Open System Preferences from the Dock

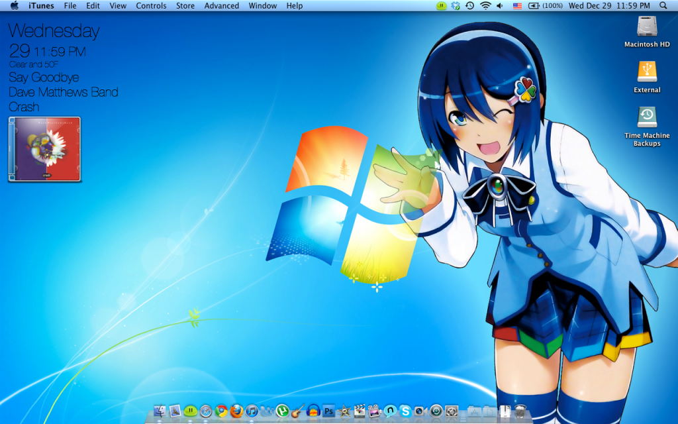point(452,411)
